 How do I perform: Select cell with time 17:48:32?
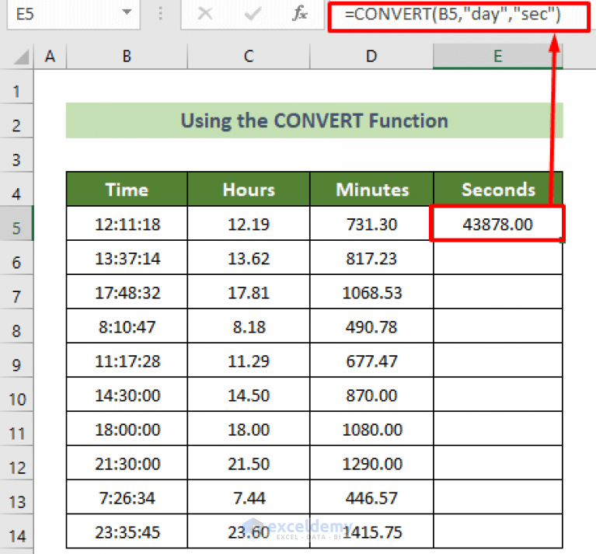(127, 293)
